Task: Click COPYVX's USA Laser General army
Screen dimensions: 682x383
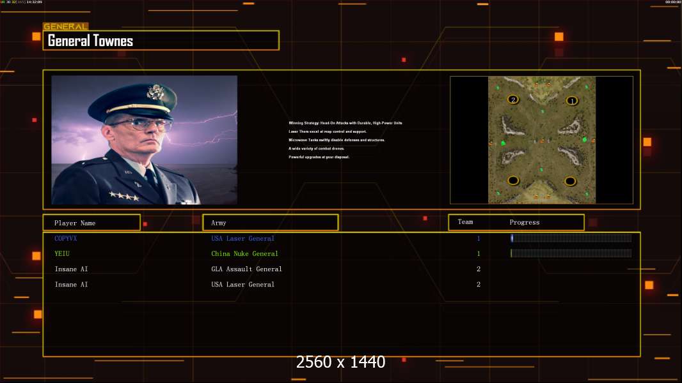Action: coord(242,238)
